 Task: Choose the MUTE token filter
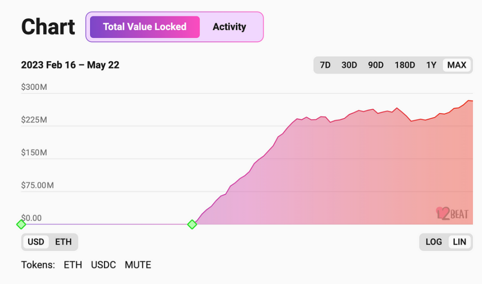tap(138, 265)
